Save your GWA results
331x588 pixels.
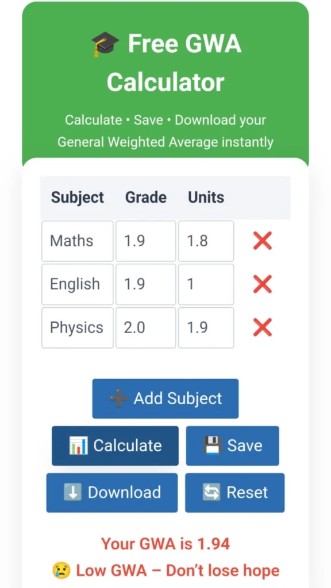click(x=233, y=446)
